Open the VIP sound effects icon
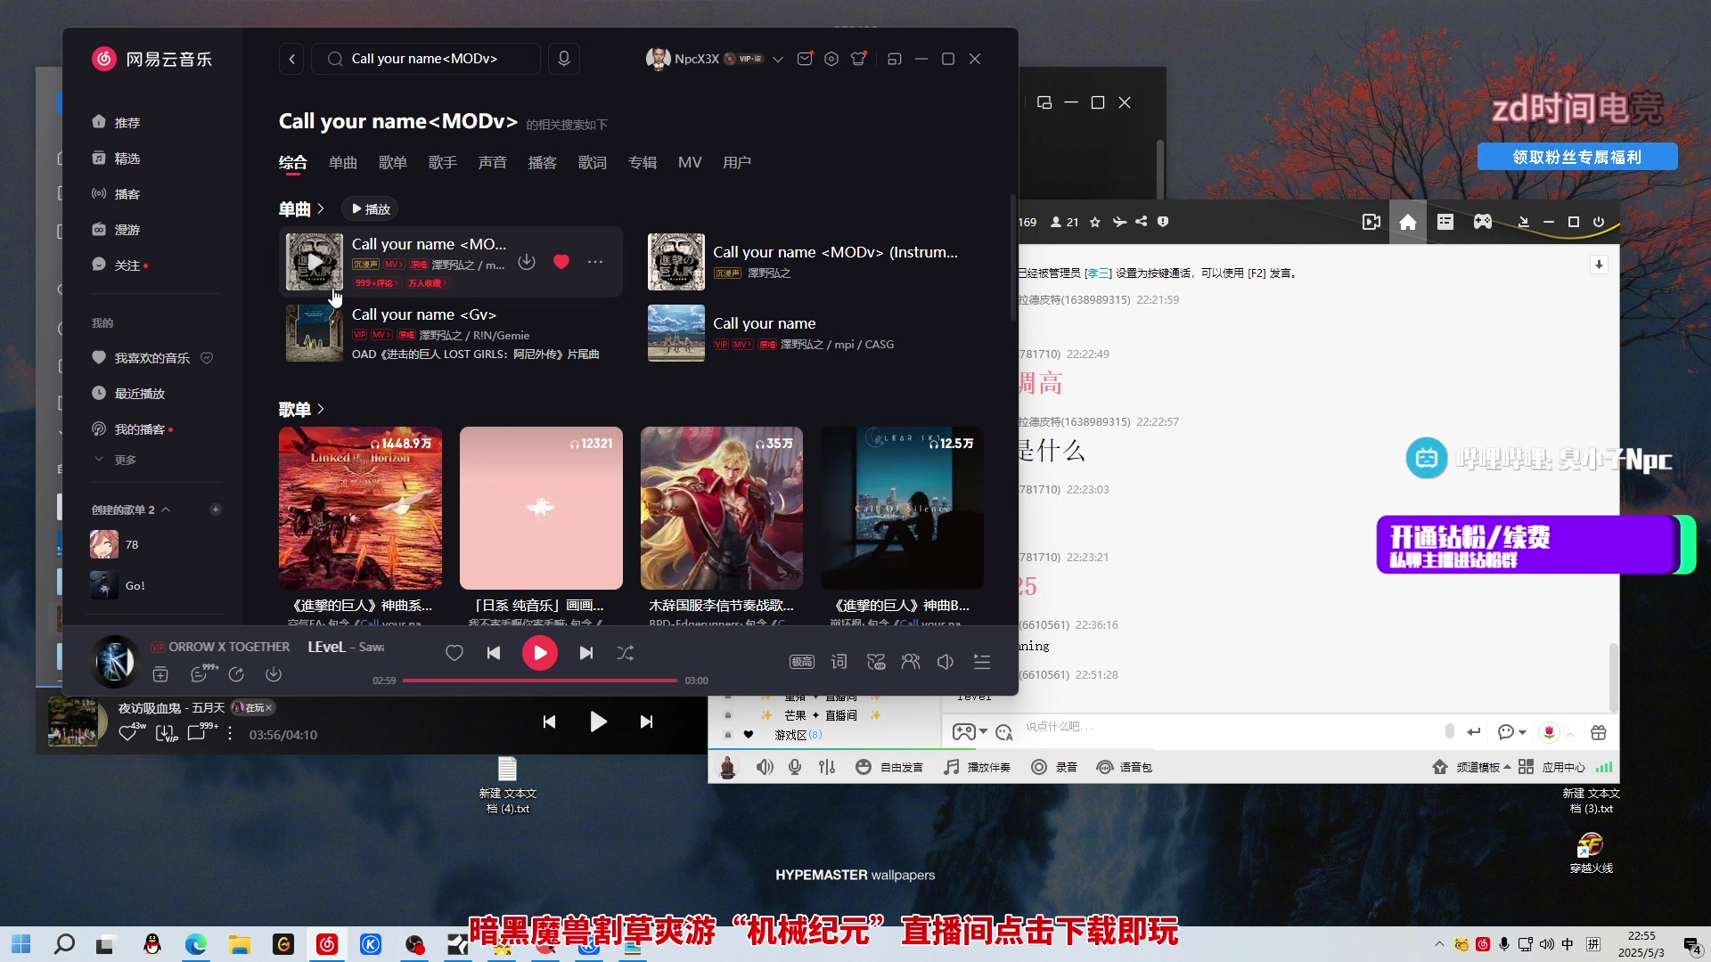 tap(876, 662)
